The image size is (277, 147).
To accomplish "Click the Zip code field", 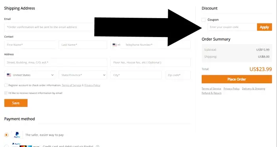I will [x=178, y=75].
